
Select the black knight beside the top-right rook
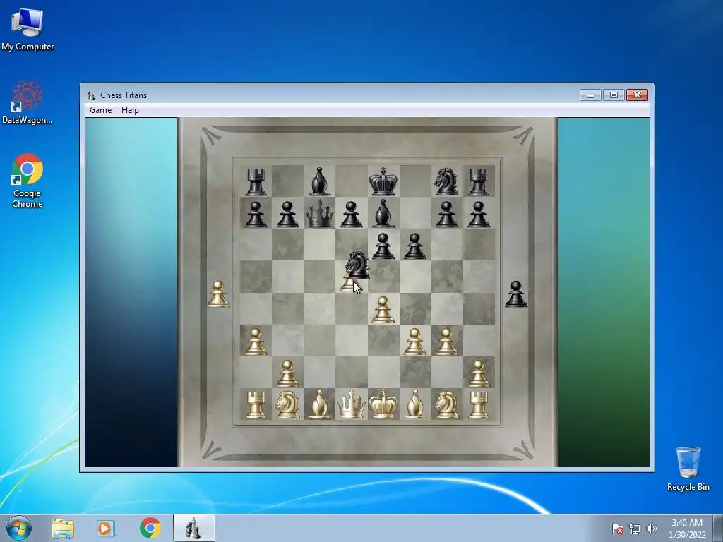click(446, 181)
